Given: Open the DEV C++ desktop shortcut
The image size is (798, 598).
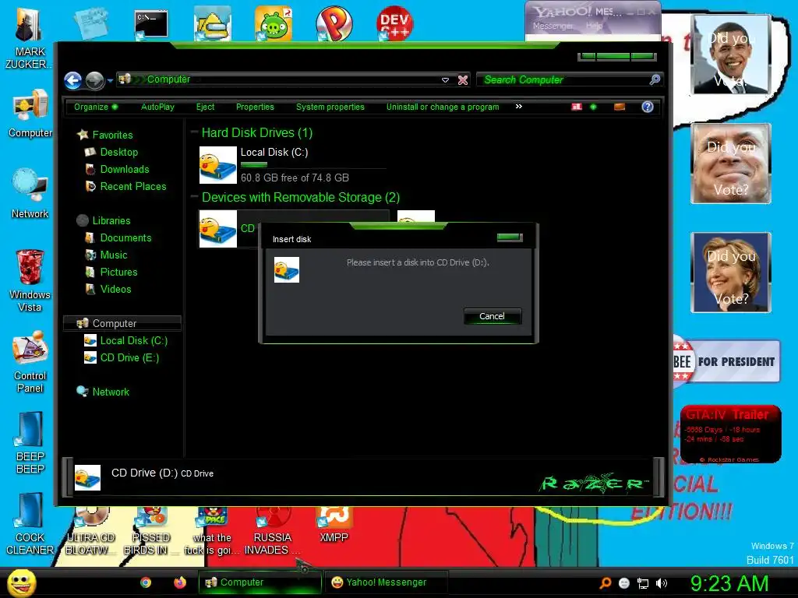Looking at the screenshot, I should (395, 23).
